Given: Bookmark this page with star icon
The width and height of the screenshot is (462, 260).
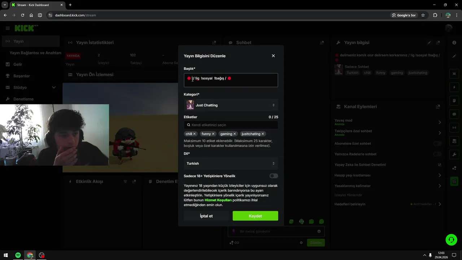Looking at the screenshot, I should pos(423,15).
